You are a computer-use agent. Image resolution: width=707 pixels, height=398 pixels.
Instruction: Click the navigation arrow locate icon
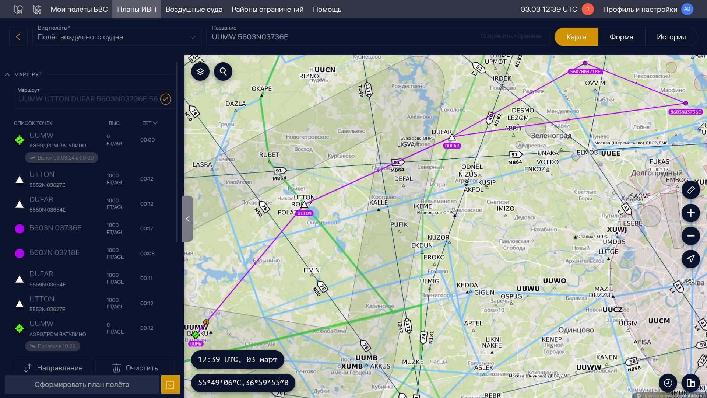coord(690,259)
